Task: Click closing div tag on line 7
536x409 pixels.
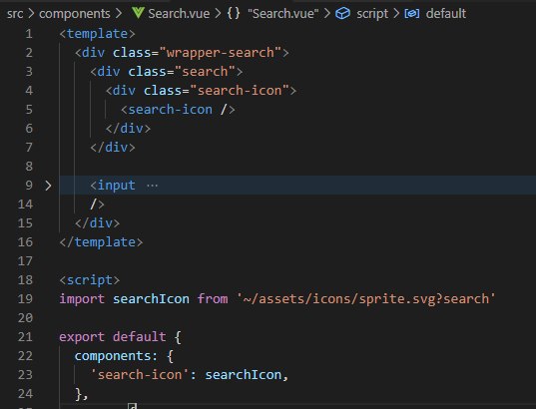Action: coord(113,148)
